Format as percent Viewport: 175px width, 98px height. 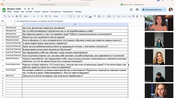[38, 16]
